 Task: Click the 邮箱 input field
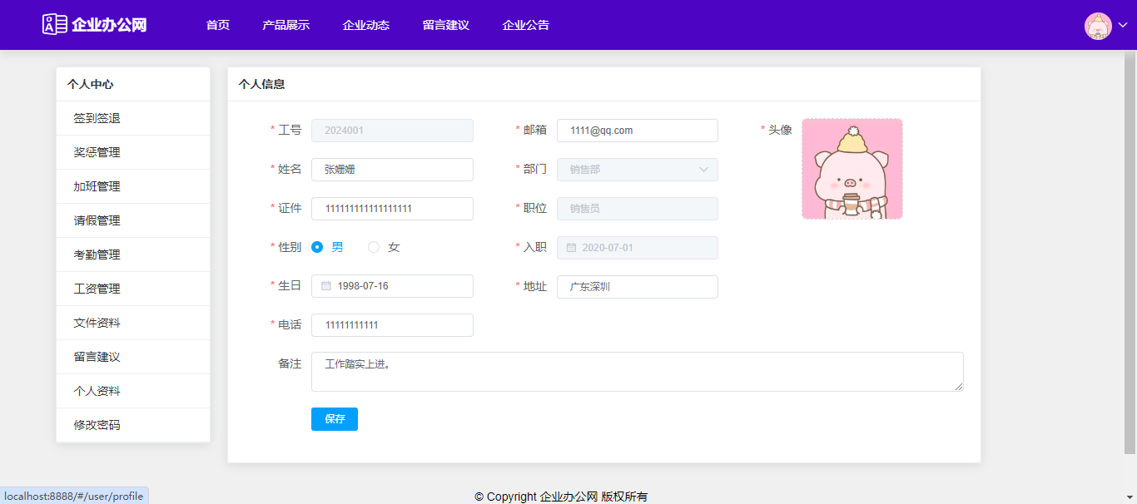pyautogui.click(x=637, y=131)
